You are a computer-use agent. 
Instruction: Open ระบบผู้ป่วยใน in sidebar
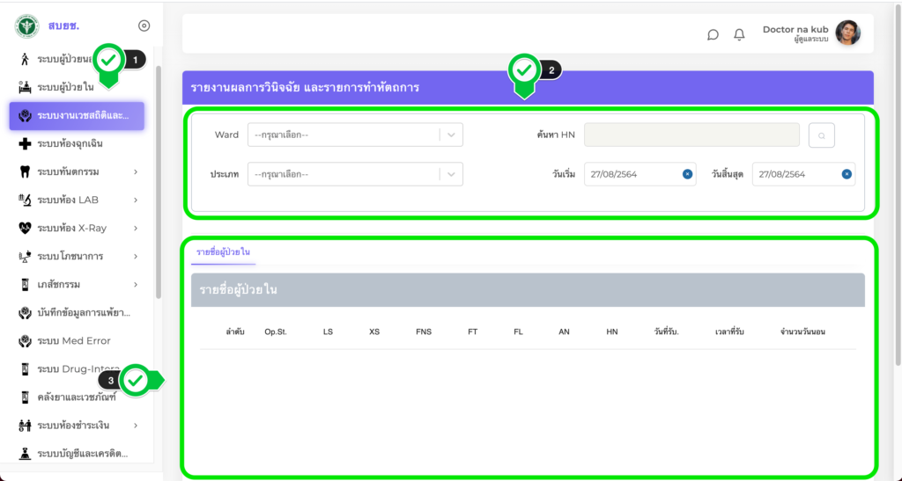(65, 87)
